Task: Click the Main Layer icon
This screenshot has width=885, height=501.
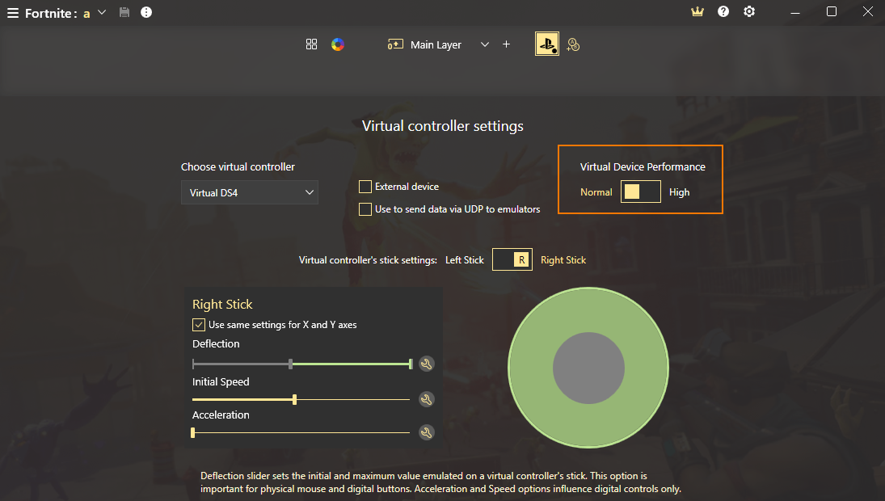Action: click(395, 44)
